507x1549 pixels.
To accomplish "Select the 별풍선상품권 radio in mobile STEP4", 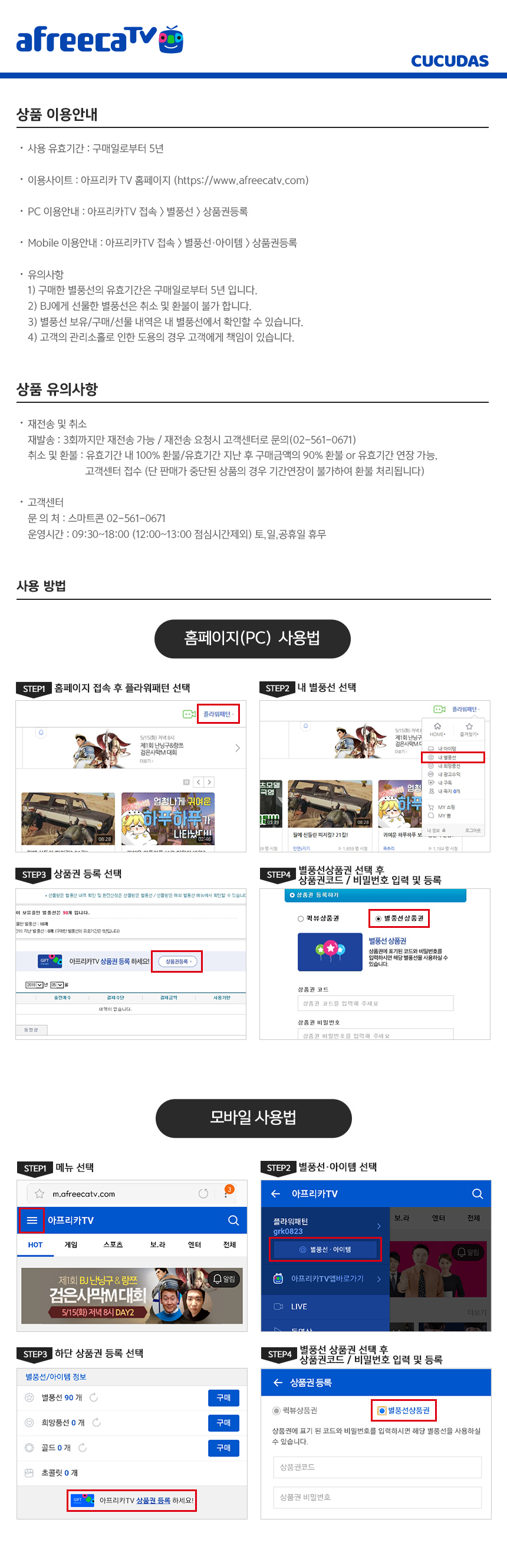I will pos(381,1410).
